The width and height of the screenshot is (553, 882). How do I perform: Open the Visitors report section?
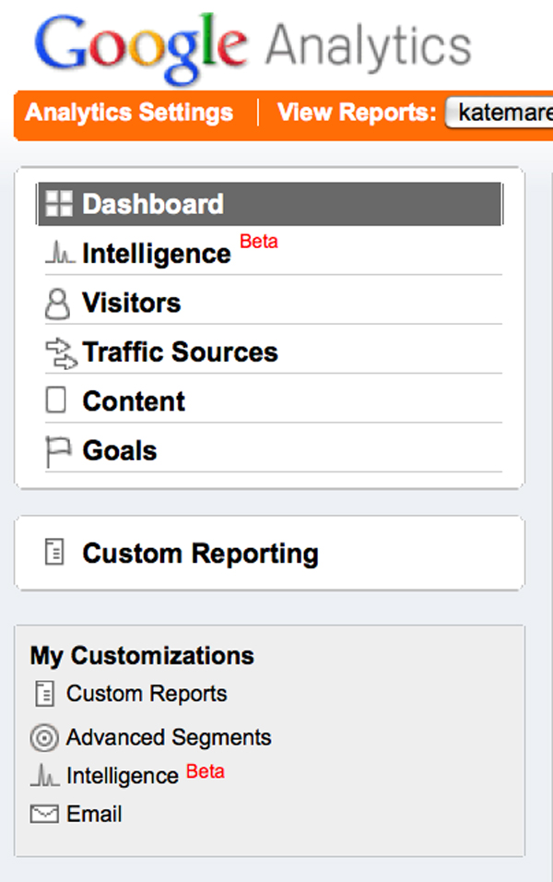(x=132, y=304)
